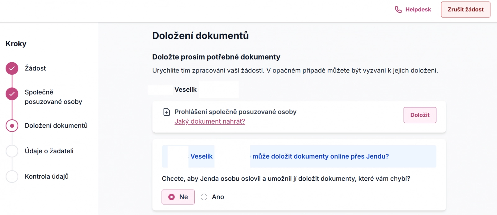497x215 pixels.
Task: Open the Helpdesk link
Action: pyautogui.click(x=418, y=10)
